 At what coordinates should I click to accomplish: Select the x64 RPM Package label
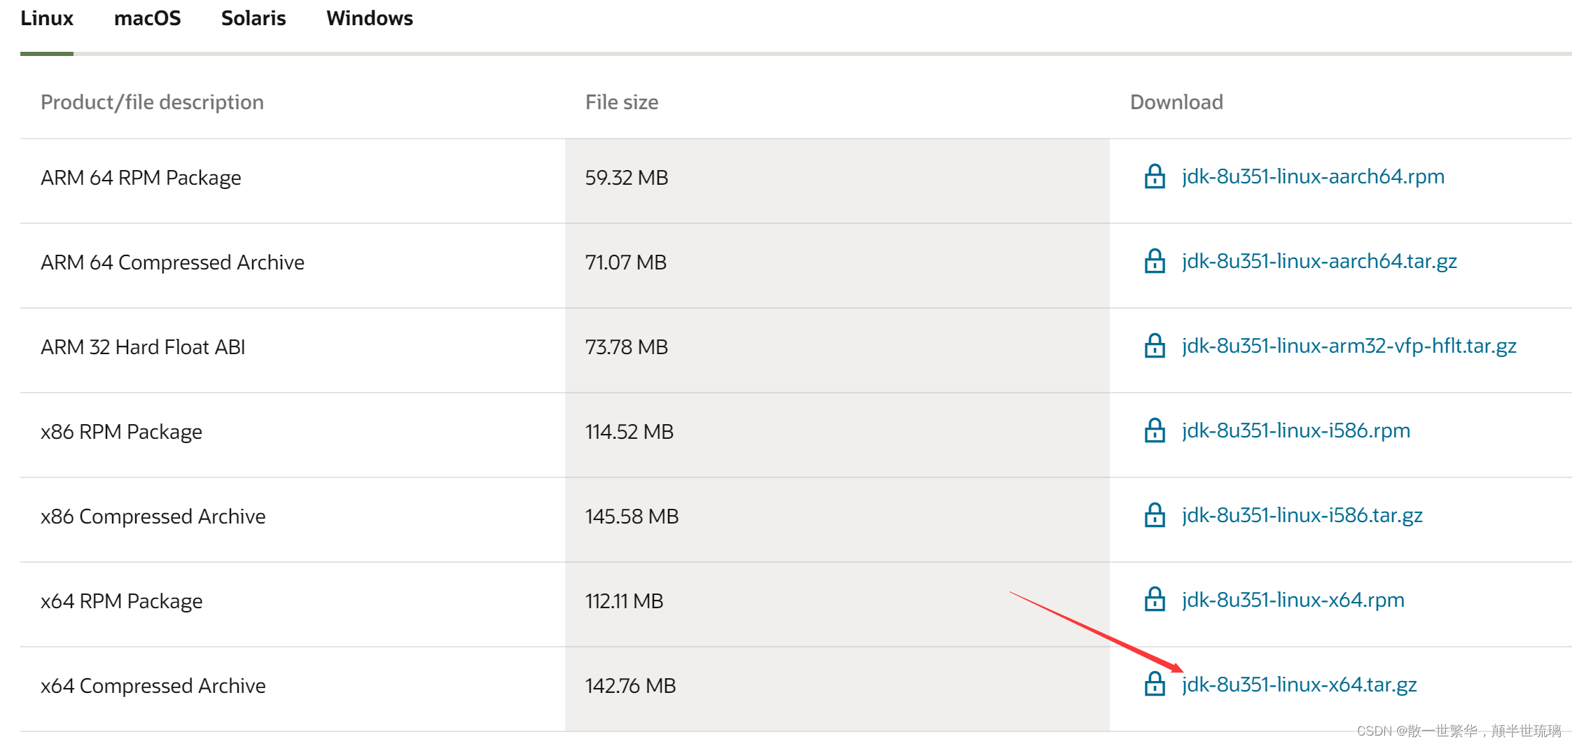click(121, 601)
